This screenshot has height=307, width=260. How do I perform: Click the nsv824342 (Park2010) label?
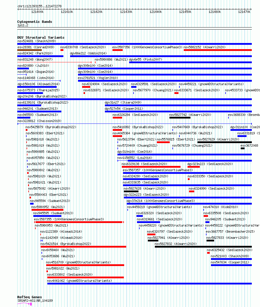tap(35, 53)
